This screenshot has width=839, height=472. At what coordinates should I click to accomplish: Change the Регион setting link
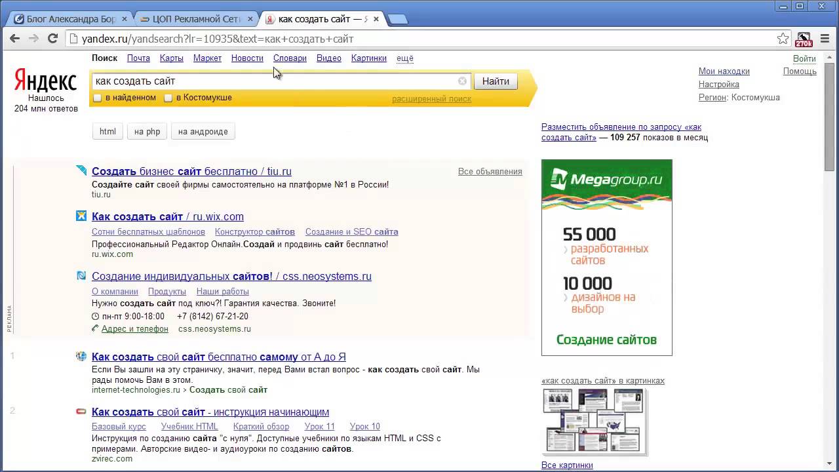pyautogui.click(x=712, y=98)
